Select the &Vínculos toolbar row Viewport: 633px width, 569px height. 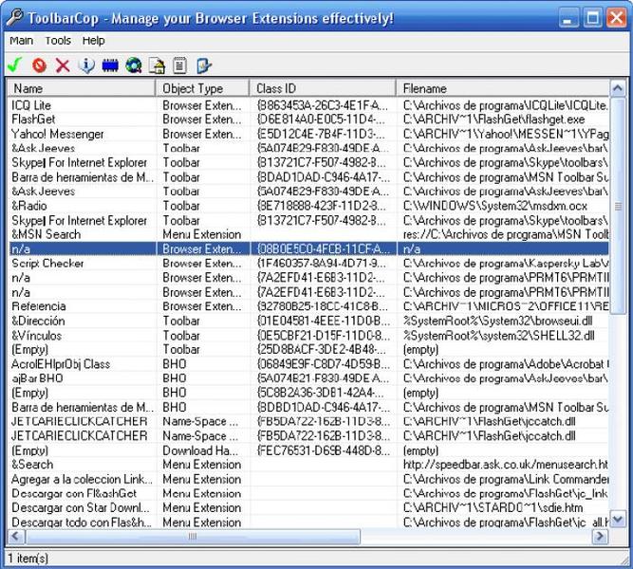(x=308, y=336)
